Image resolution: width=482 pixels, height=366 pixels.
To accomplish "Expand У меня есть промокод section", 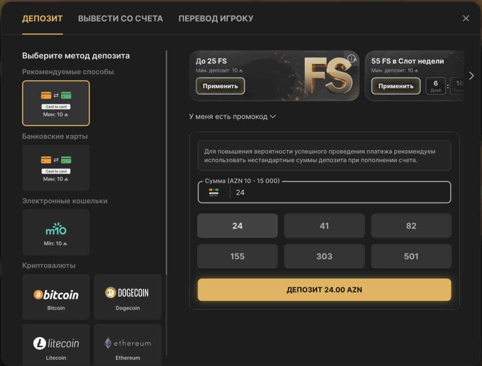I will coord(233,117).
